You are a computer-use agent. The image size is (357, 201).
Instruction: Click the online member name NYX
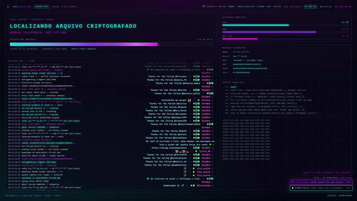click(269, 6)
